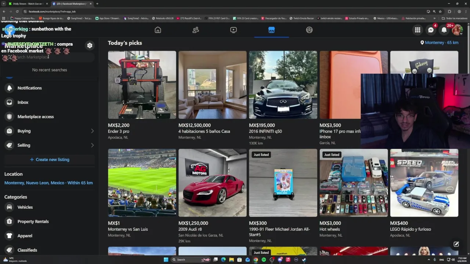
Task: Browse the Property Rentals category
Action: tap(50, 221)
